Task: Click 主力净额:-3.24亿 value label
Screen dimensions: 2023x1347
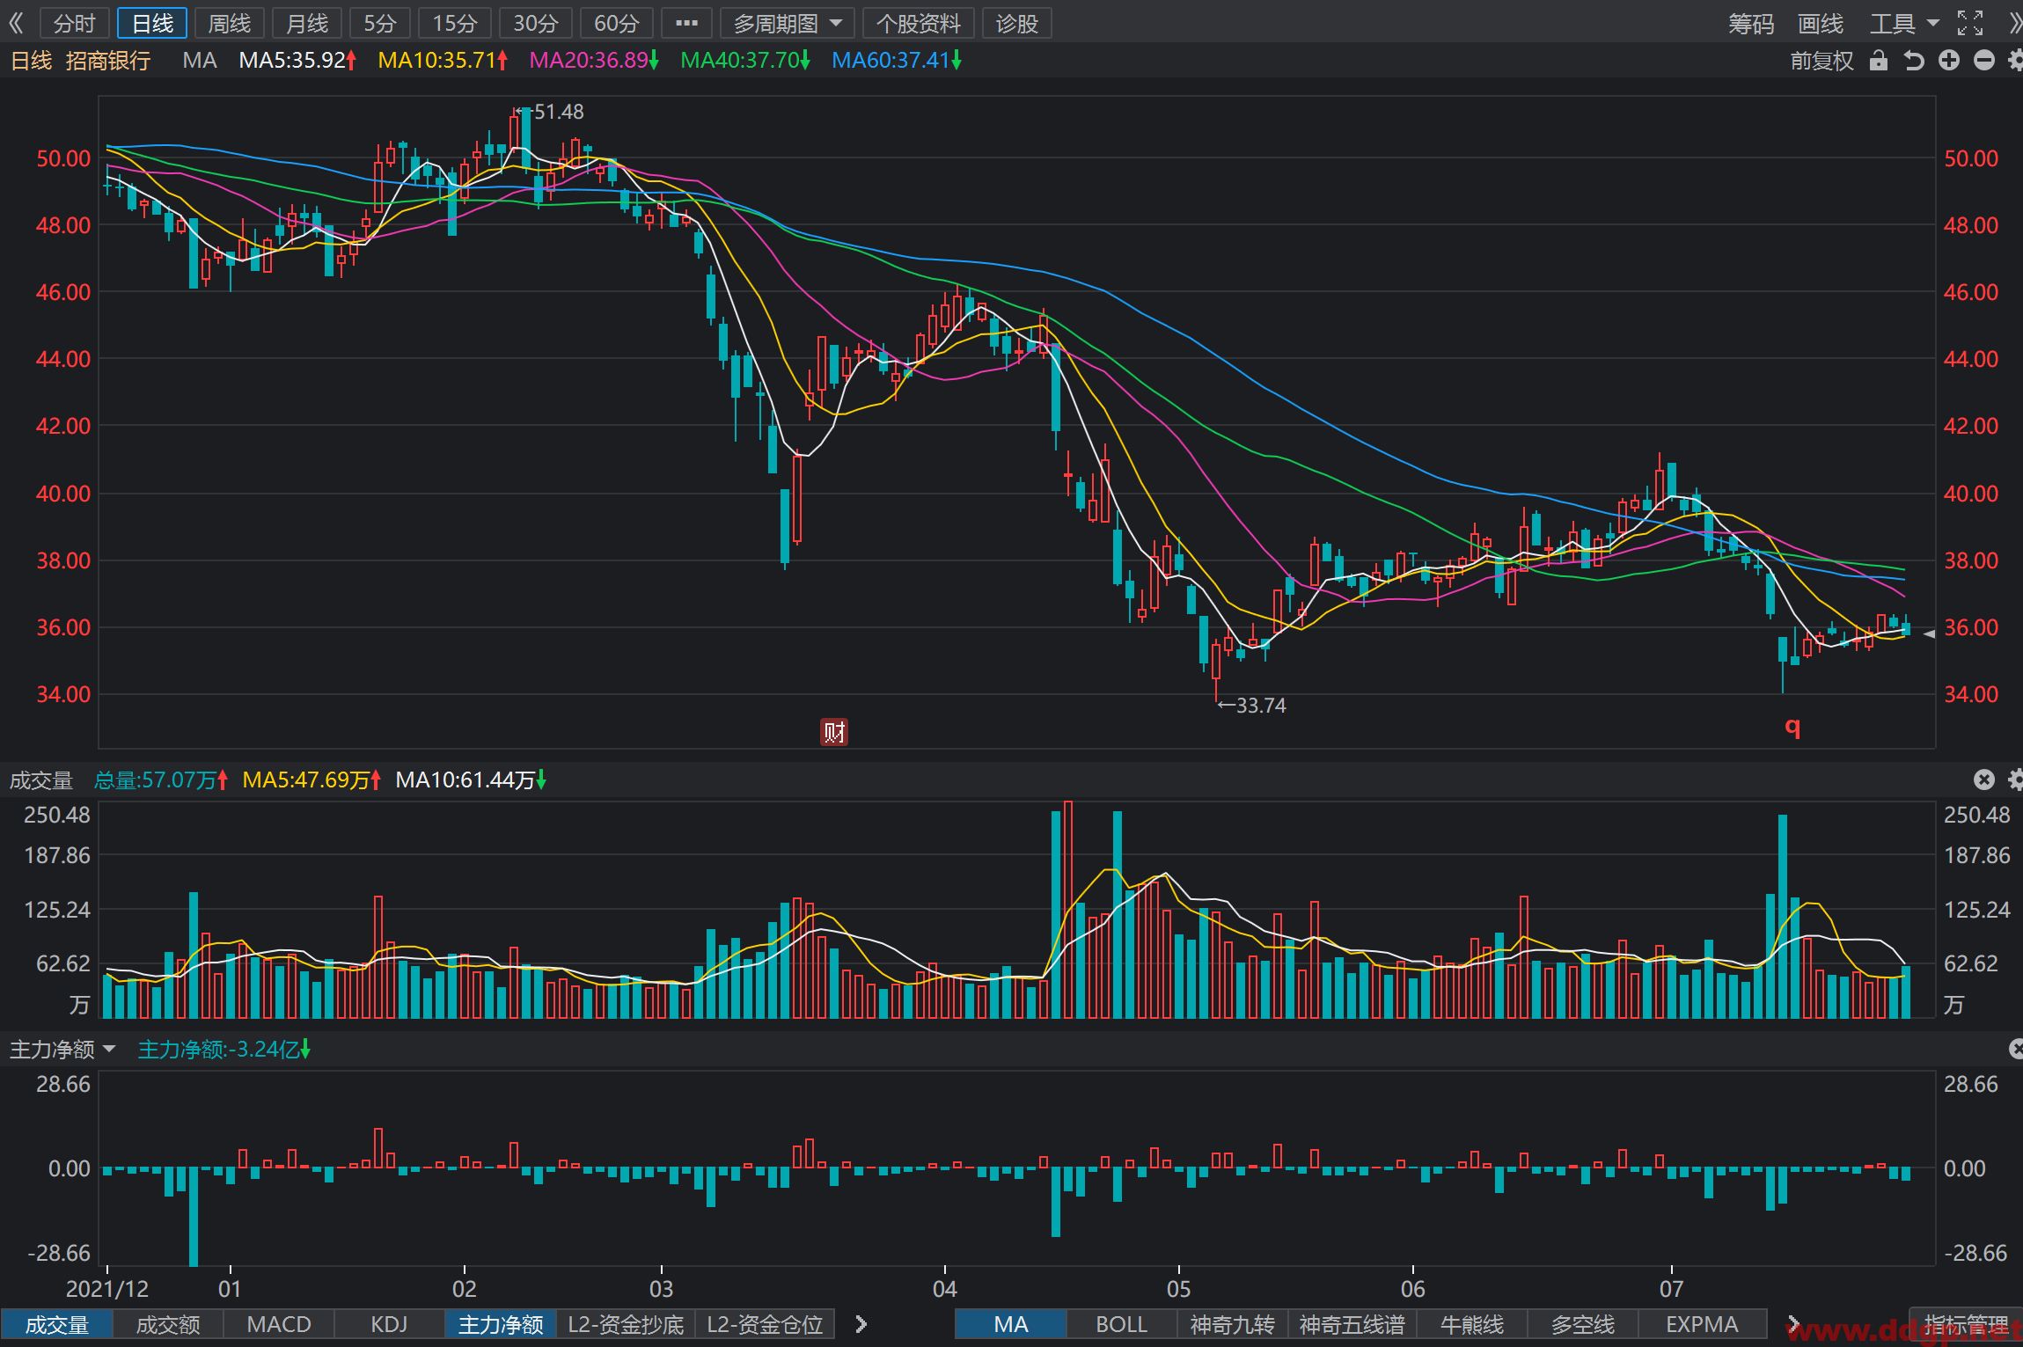Action: point(224,1049)
